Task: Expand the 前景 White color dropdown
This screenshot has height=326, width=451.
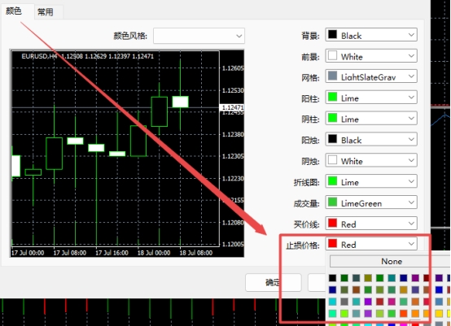Action: [371, 56]
